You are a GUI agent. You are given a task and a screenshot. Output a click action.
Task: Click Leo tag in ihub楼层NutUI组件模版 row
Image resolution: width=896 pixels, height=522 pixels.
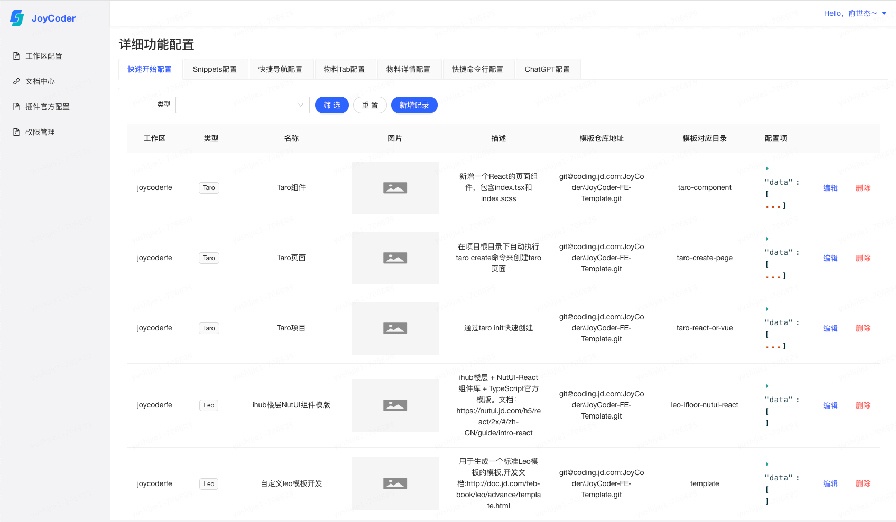[209, 405]
